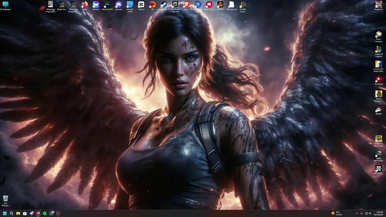Launch Escape the Backrooms shortcut
The height and width of the screenshot is (217, 386).
click(378, 141)
